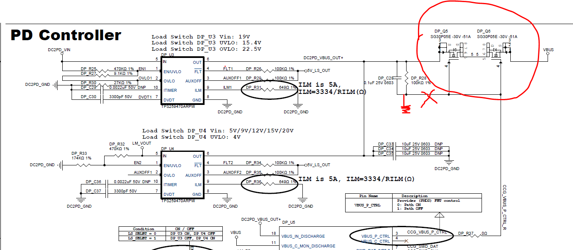Image resolution: width=573 pixels, height=250 pixels.
Task: Click the CCG_SWD_DAT net label
Action: [423, 246]
